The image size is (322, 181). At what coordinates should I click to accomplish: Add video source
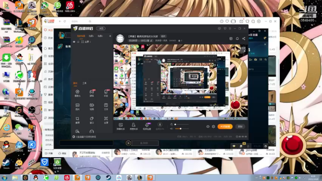92,107
